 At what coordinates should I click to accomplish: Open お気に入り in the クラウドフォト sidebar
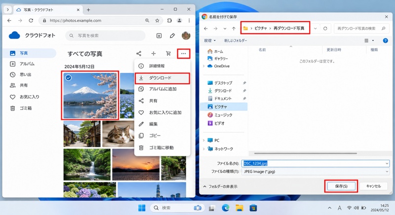pos(30,97)
